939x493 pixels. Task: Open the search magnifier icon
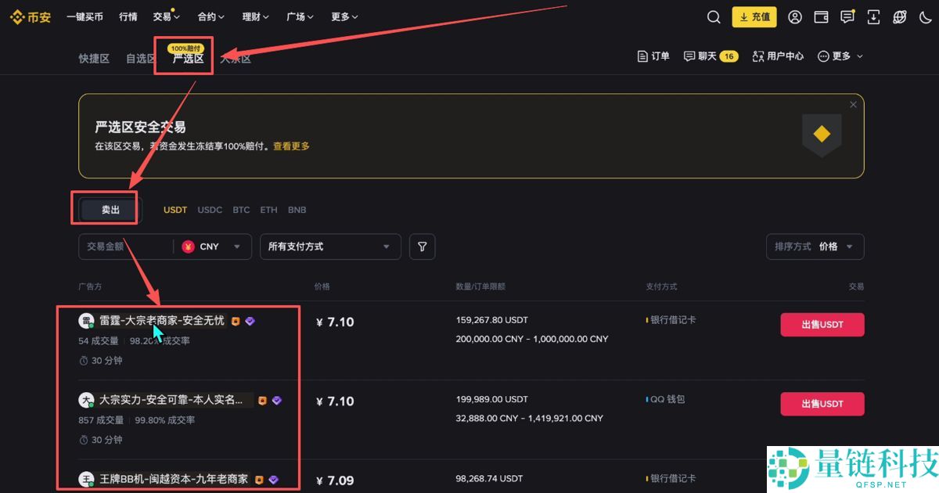tap(713, 16)
